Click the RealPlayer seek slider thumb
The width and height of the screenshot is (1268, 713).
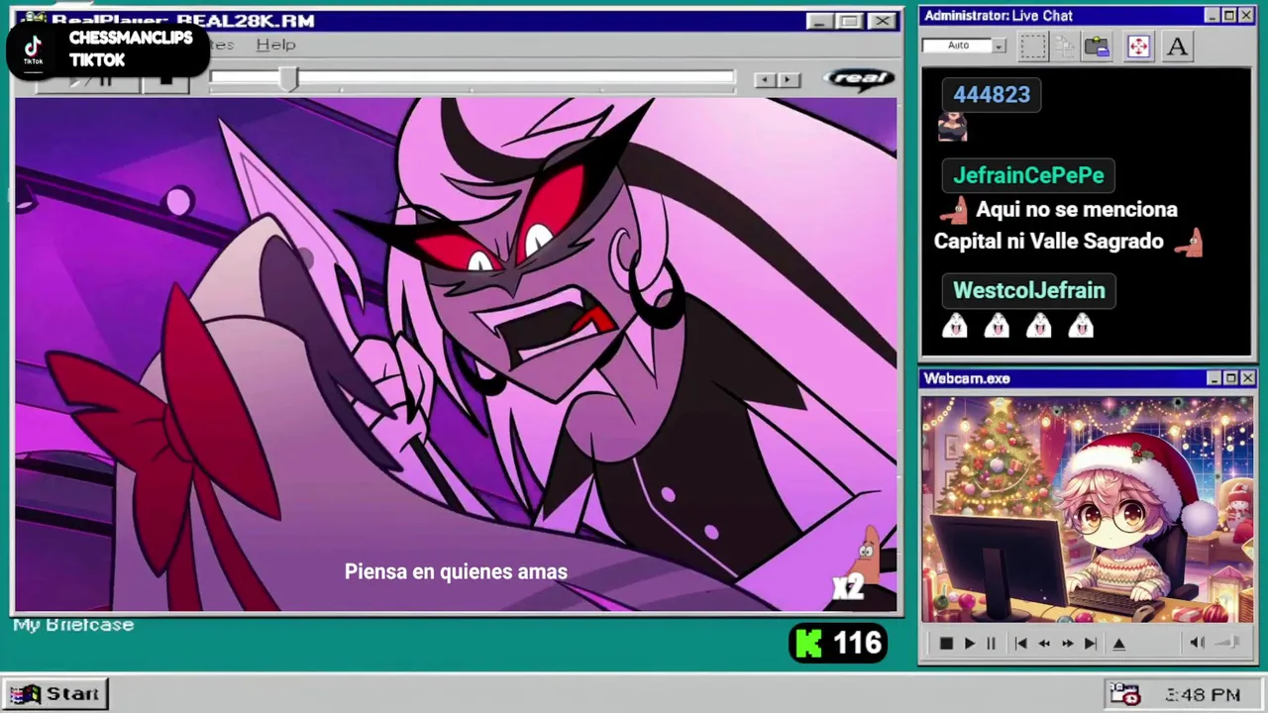pyautogui.click(x=288, y=79)
